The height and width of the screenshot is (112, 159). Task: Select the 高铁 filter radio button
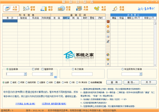coord(55,82)
